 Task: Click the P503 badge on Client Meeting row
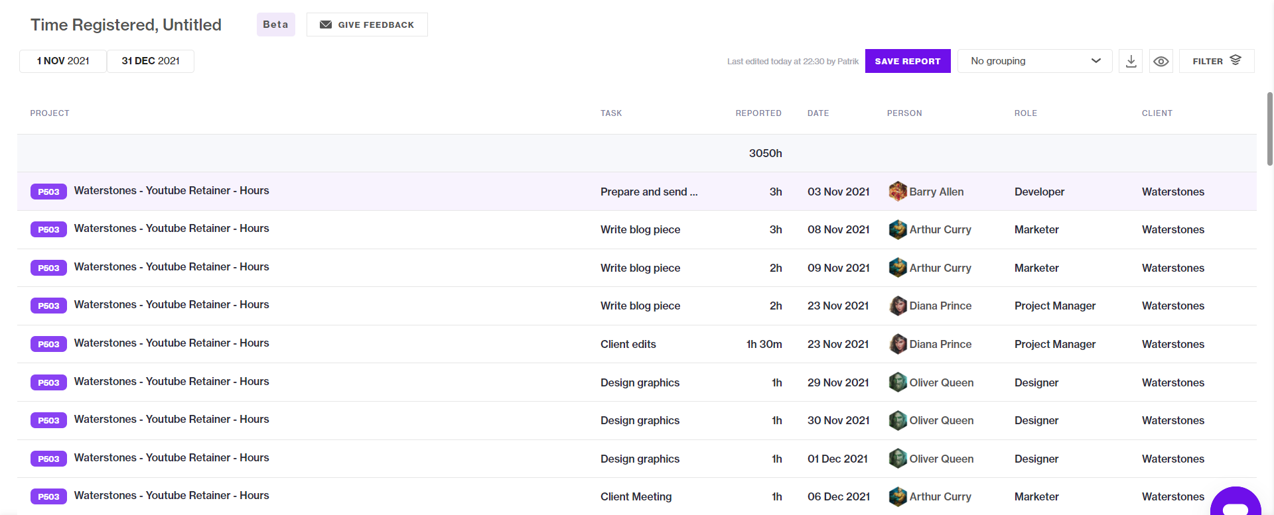(x=48, y=496)
